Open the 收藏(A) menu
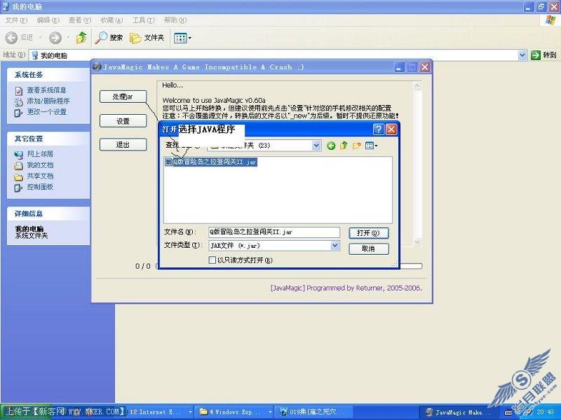This screenshot has width=561, height=420. pyautogui.click(x=111, y=20)
